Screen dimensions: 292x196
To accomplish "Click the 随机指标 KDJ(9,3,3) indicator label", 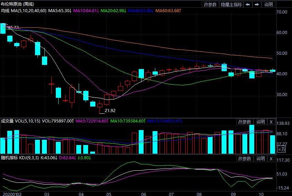I will pyautogui.click(x=23, y=158).
